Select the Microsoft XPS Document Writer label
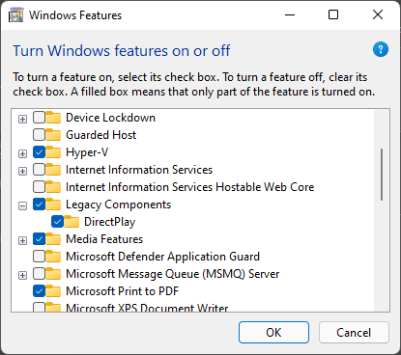 click(x=147, y=308)
